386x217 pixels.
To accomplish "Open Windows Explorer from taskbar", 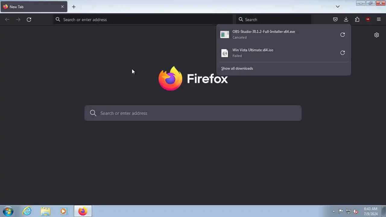I will (x=46, y=211).
